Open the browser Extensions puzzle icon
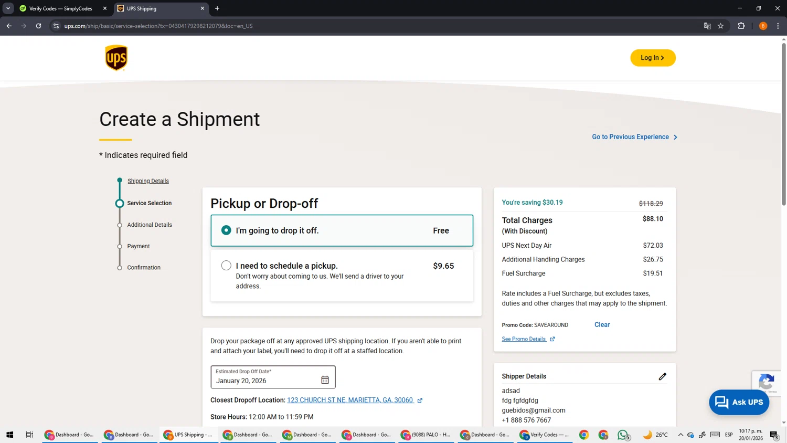787x443 pixels. [x=741, y=26]
